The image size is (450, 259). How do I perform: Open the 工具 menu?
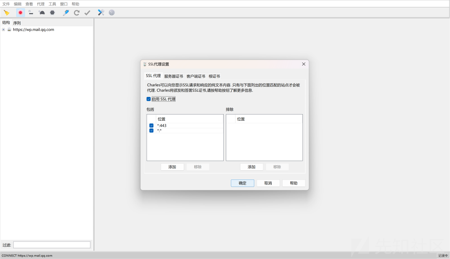tap(52, 4)
